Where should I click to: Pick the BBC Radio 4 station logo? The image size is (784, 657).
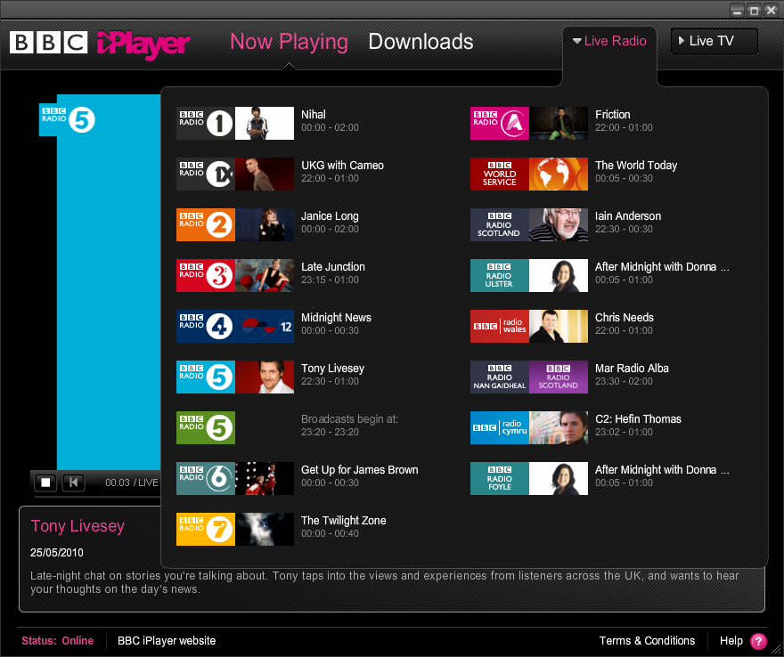pyautogui.click(x=206, y=327)
